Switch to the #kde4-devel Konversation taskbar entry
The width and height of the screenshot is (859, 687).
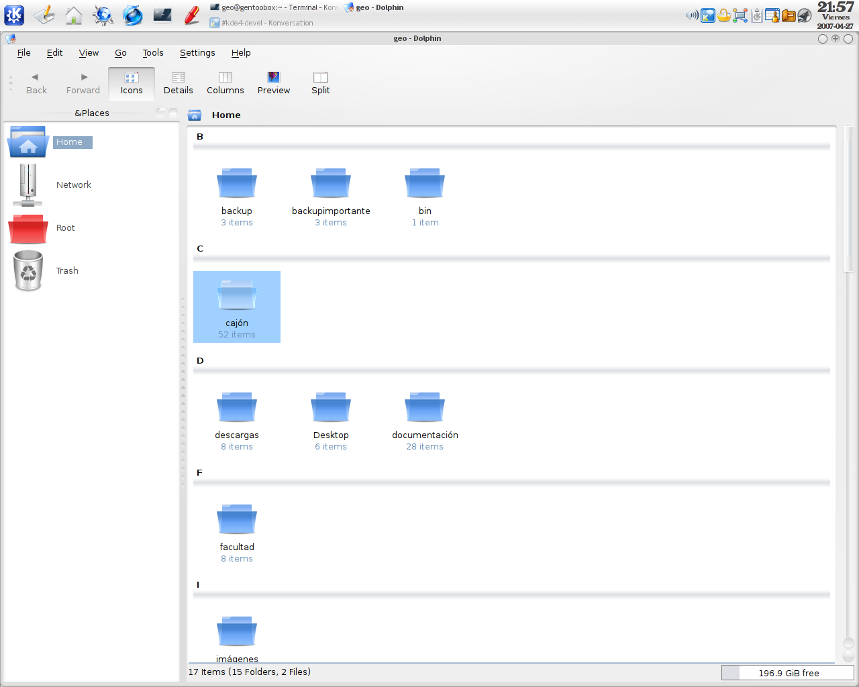[x=262, y=23]
